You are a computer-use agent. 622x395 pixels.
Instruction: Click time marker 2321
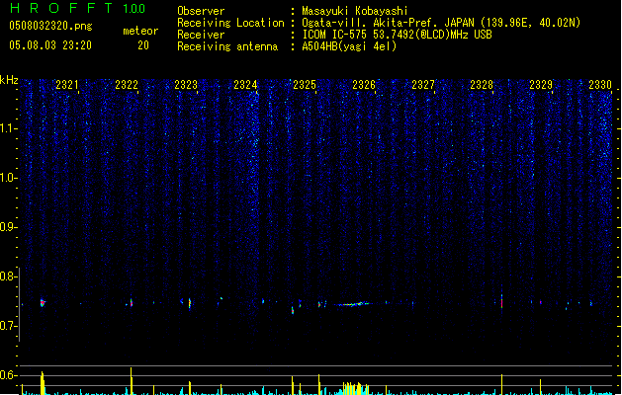(66, 85)
